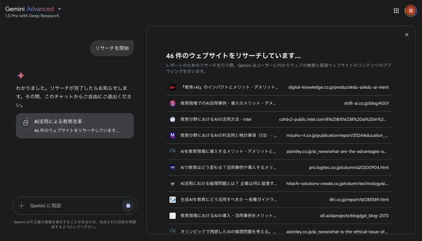Close the research websites panel
This screenshot has height=241, width=422.
click(x=407, y=35)
